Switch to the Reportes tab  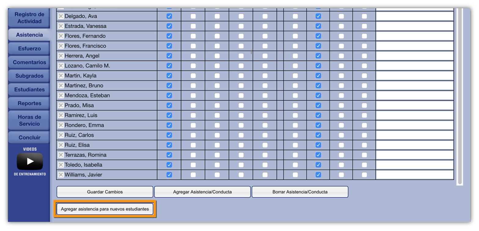pos(29,103)
